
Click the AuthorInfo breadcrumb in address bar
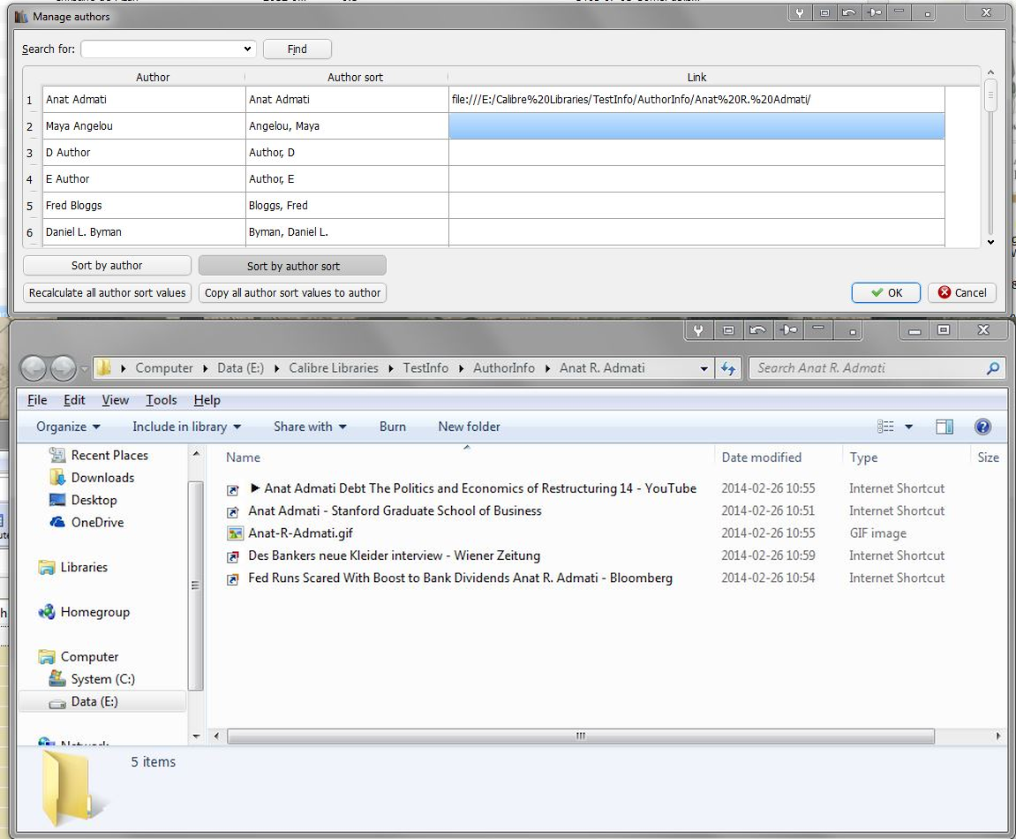(503, 367)
